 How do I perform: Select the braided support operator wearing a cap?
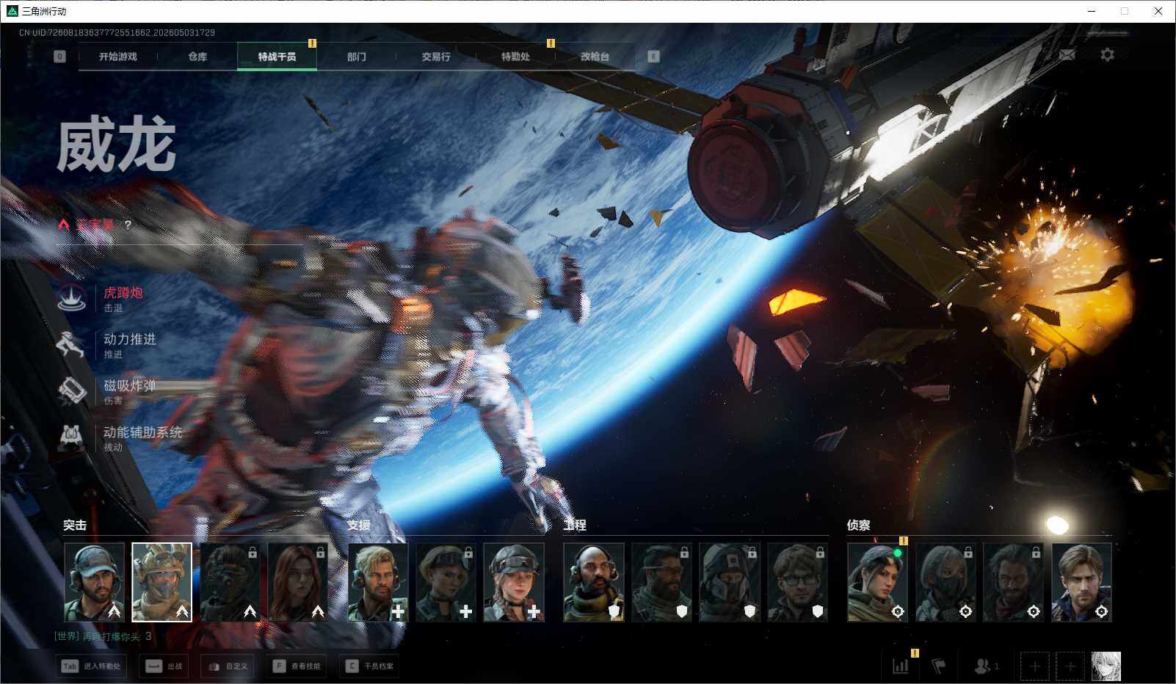tap(514, 582)
